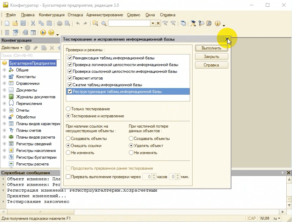292x222 pixels.
Task: Click the Paste clipboard icon
Action: pos(49,23)
